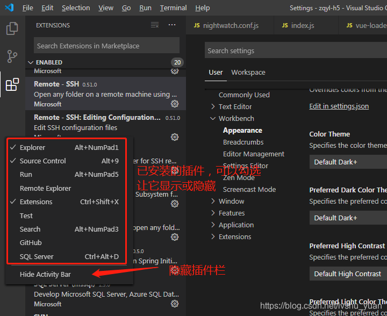This screenshot has height=316, width=387.
Task: Expand Features settings category
Action: tap(213, 213)
